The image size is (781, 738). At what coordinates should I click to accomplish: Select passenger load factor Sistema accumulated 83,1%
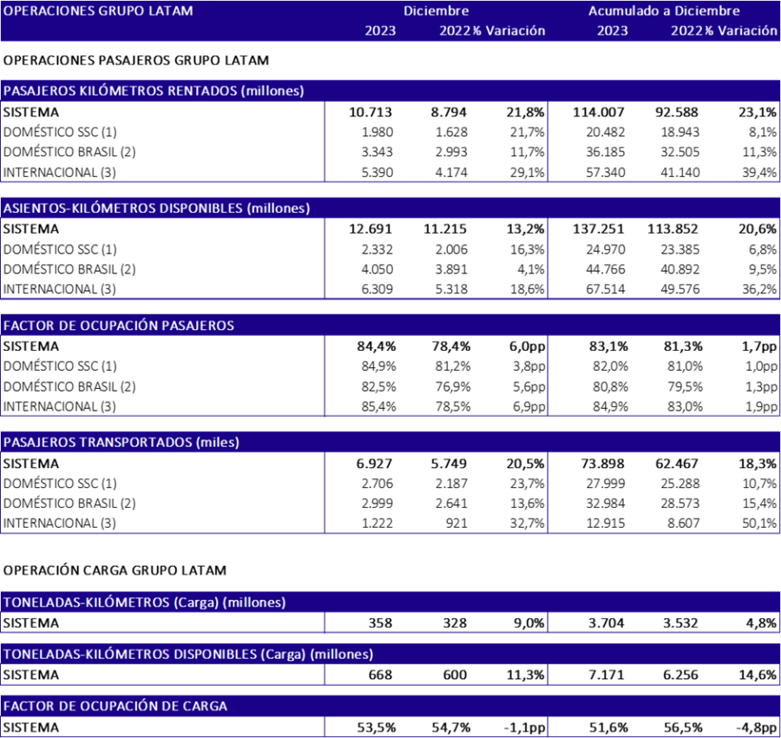(x=608, y=346)
